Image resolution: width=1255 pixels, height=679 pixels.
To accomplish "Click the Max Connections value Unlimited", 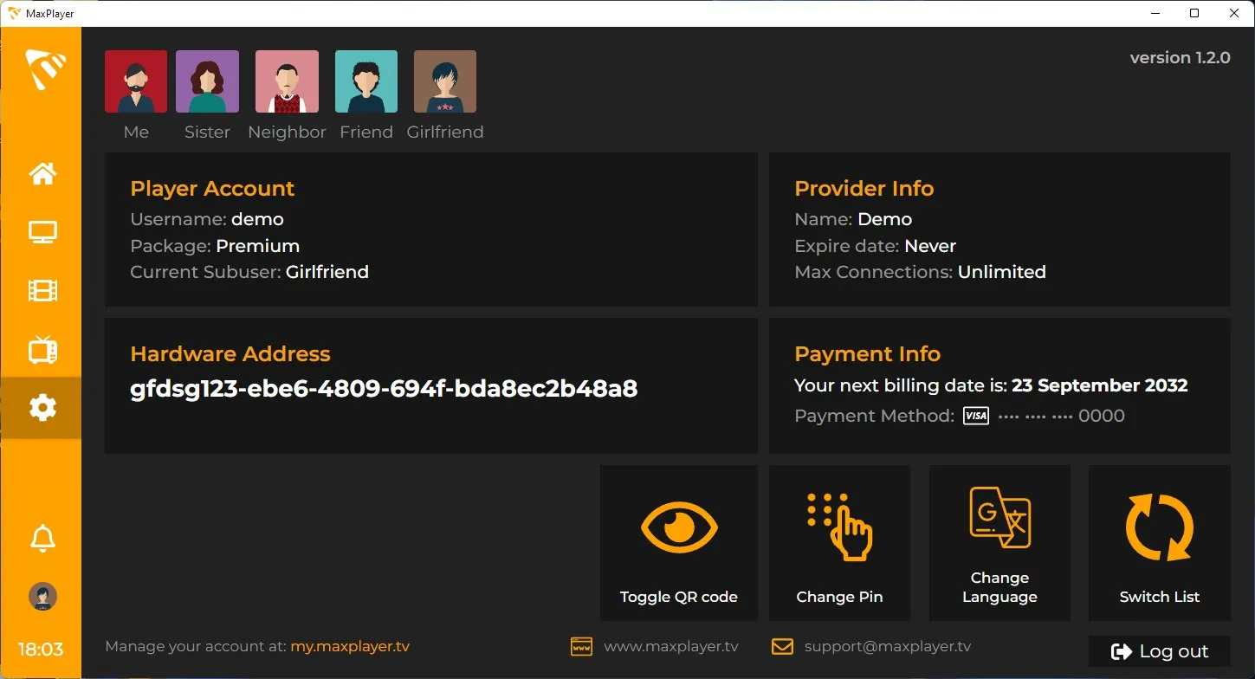I will [x=1002, y=272].
